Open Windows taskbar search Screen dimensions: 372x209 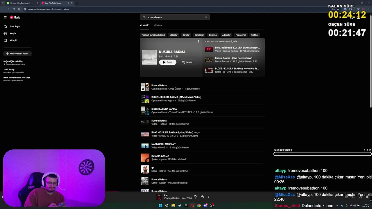167,206
